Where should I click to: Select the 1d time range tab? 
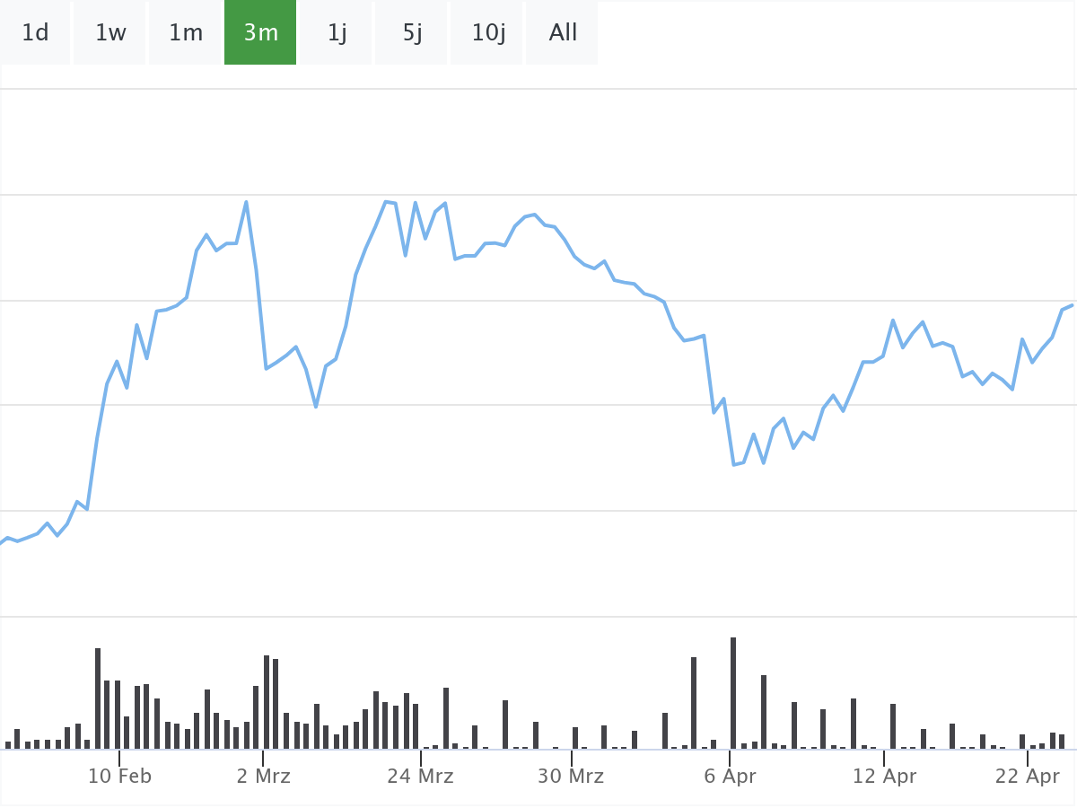35,33
